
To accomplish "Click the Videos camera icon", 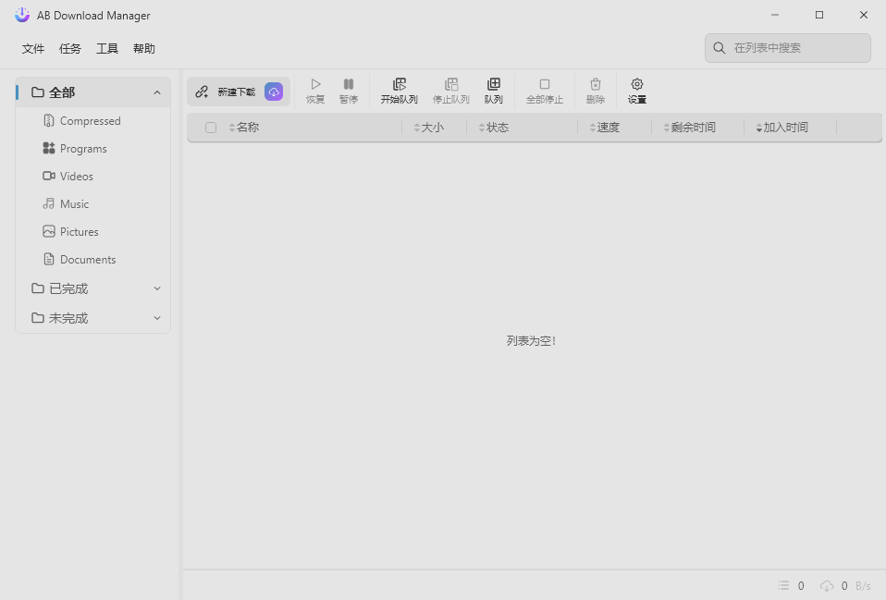I will click(49, 176).
